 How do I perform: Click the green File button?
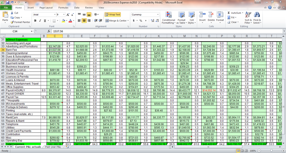[x=6, y=7]
